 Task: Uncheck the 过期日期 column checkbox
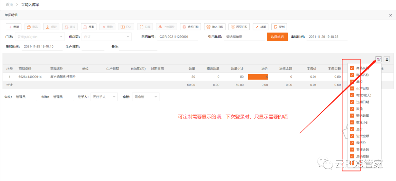(x=352, y=102)
